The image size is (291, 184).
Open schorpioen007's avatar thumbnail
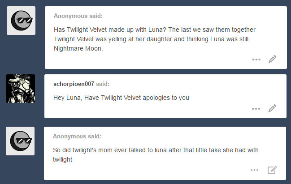coord(21,89)
